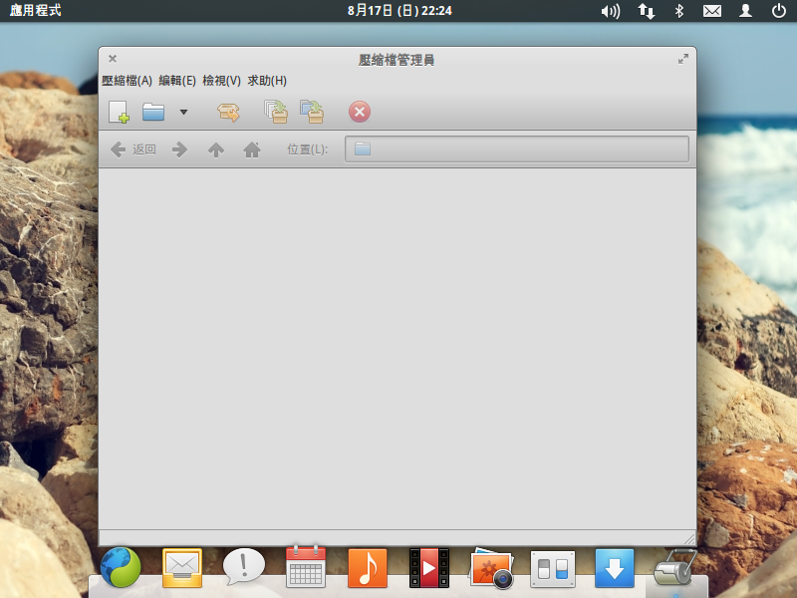The width and height of the screenshot is (797, 598).
Task: Open the messages envelope indicator
Action: tap(712, 11)
